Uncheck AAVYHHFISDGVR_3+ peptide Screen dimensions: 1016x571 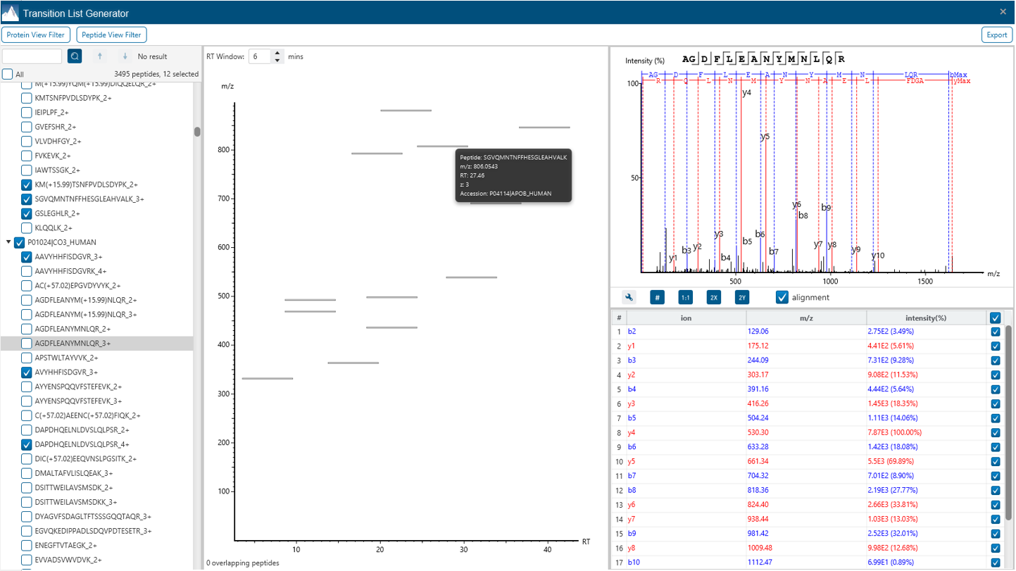pyautogui.click(x=27, y=257)
